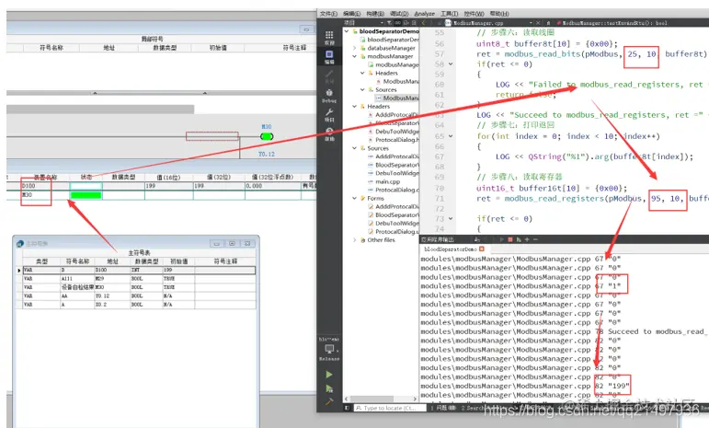
Task: Click the green M30 coil in ladder diagram
Action: pyautogui.click(x=267, y=136)
